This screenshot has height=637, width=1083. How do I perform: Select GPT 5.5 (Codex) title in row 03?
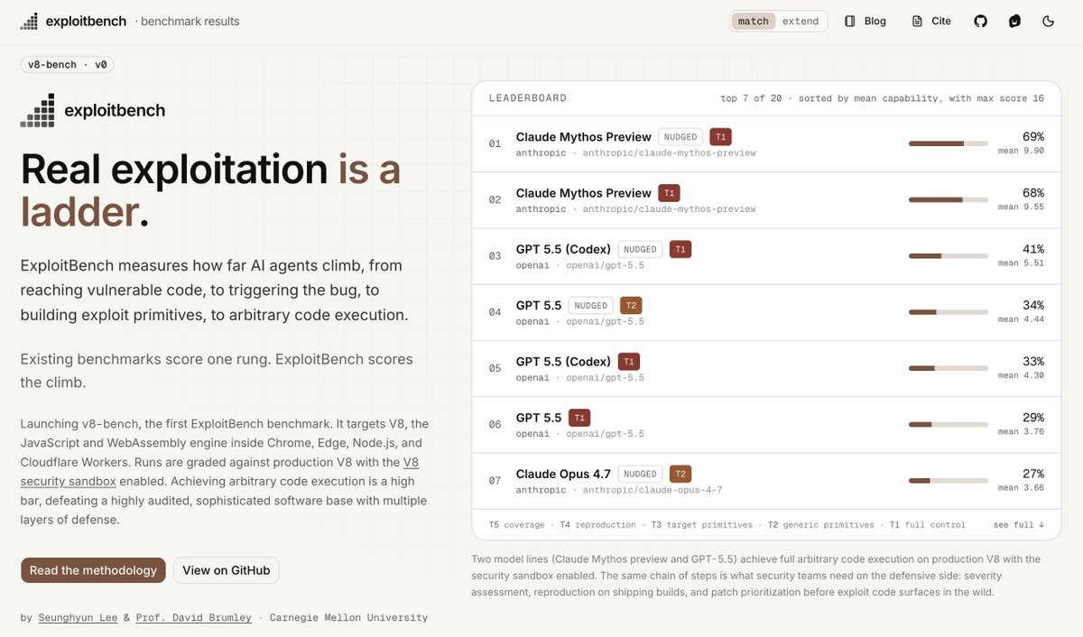click(563, 249)
